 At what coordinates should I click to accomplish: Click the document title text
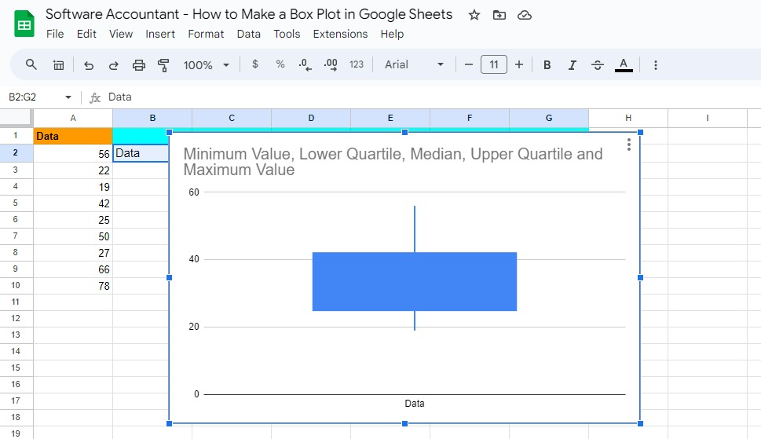coord(249,14)
